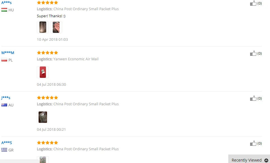Image resolution: width=270 pixels, height=163 pixels.
Task: View red photo in M***M review
Action: click(x=43, y=72)
